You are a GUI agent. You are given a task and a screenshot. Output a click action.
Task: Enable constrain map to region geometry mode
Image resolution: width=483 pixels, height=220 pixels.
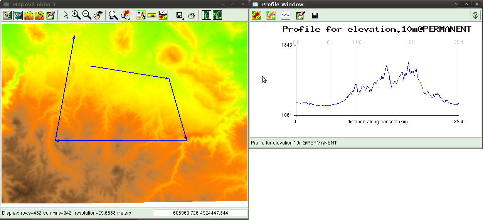pos(207,15)
